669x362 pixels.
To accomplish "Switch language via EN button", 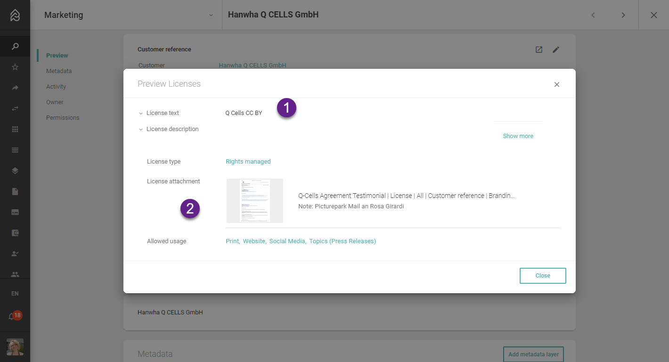I will pos(15,294).
